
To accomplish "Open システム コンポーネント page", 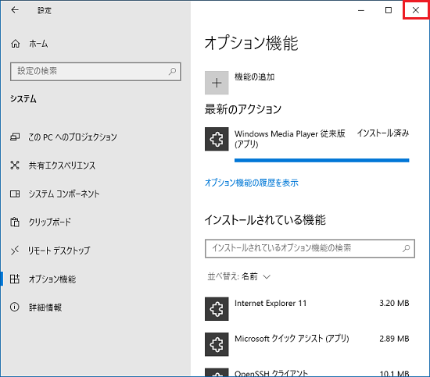I will pyautogui.click(x=64, y=194).
